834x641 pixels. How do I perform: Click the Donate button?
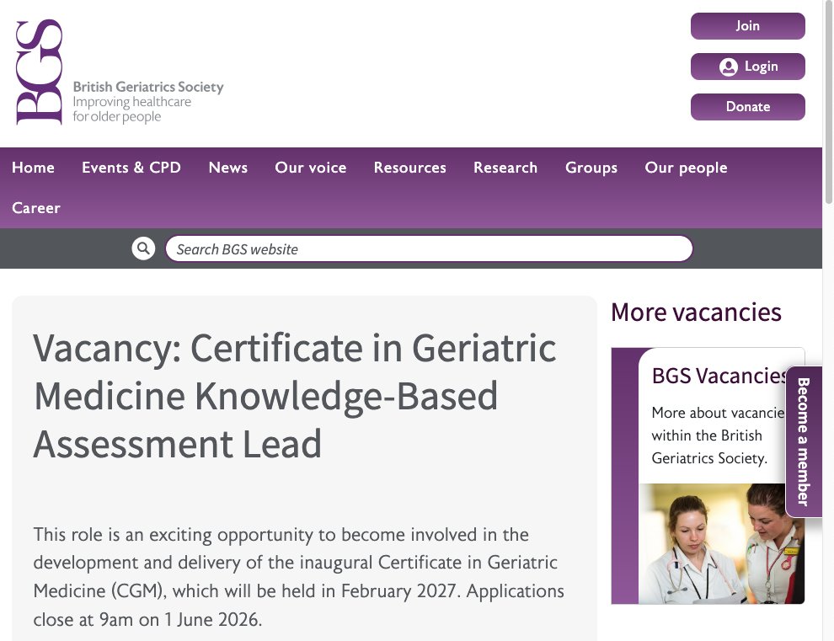pos(748,107)
